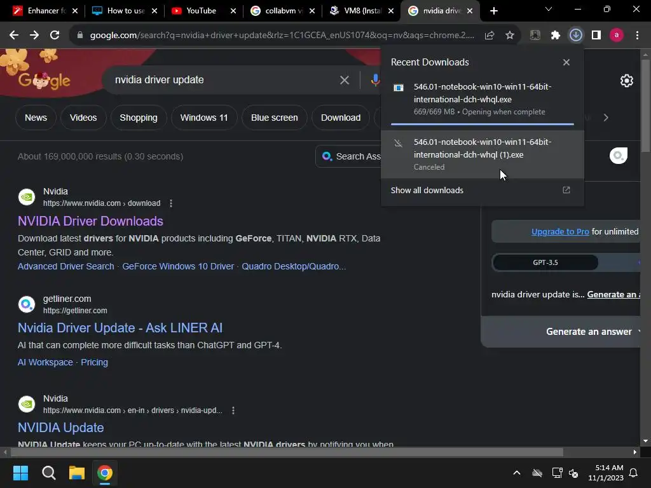Screen dimensions: 651x488
Task: Open the AI Workspace link
Action: (45, 362)
